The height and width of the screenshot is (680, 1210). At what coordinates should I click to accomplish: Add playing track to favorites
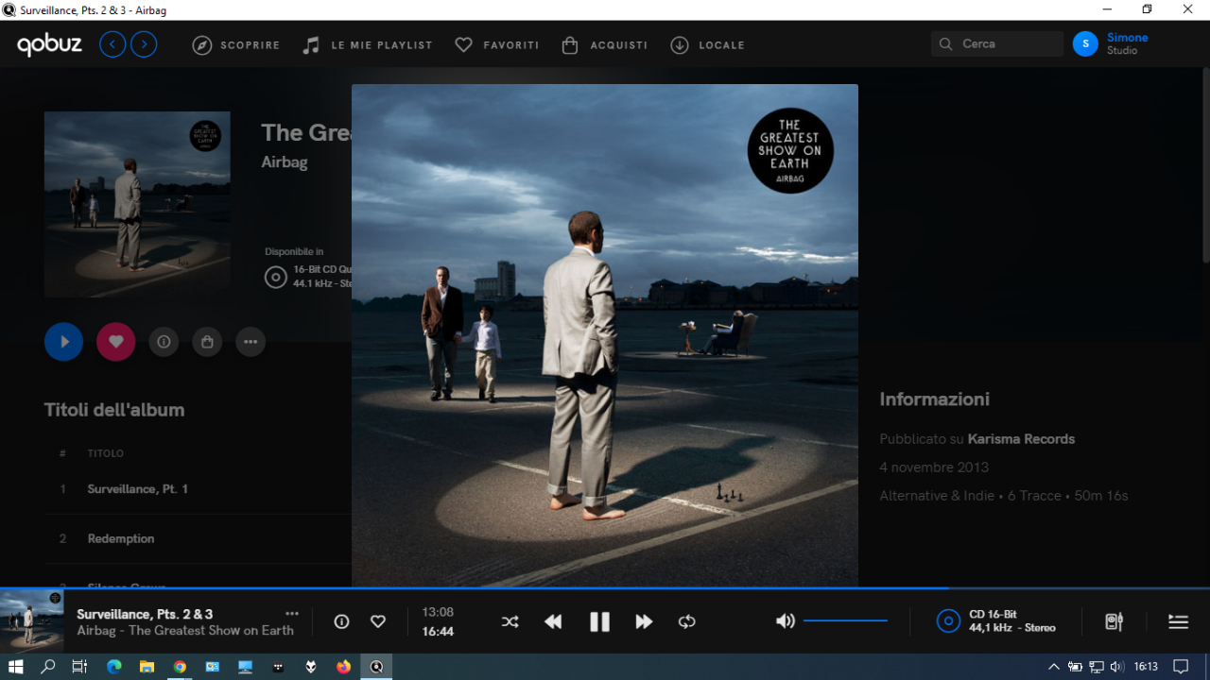point(378,621)
